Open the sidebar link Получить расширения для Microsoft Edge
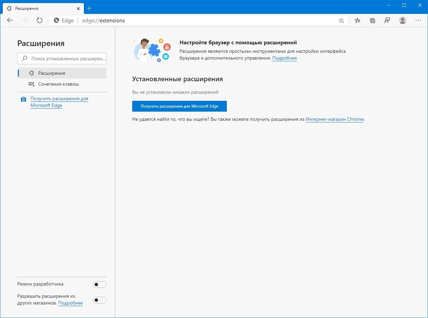 point(59,102)
